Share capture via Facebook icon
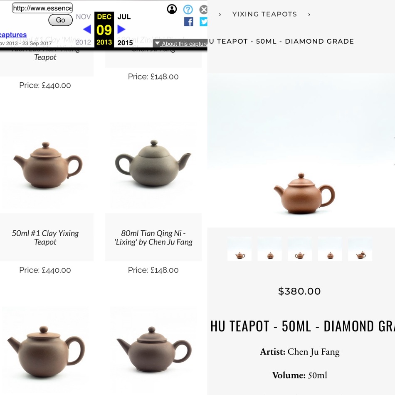The height and width of the screenshot is (395, 395). (188, 22)
